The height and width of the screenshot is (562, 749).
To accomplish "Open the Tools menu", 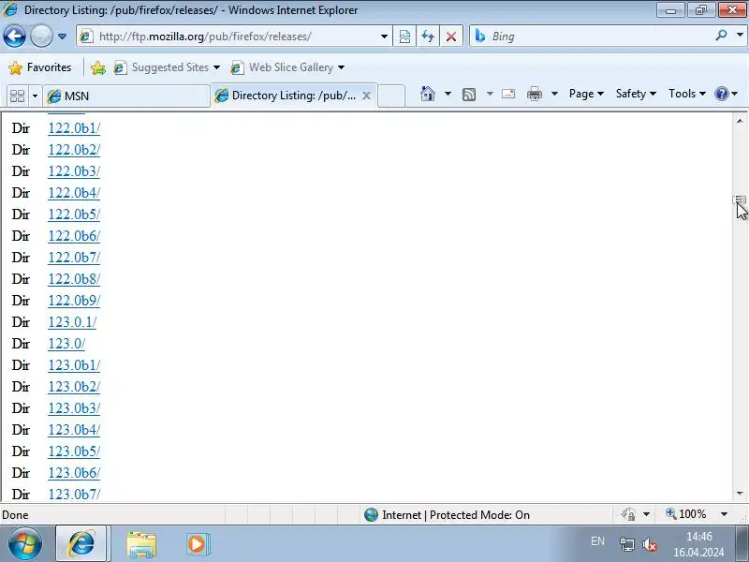I will [x=686, y=94].
